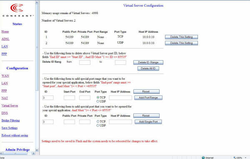Focus the Delete ID Range 'from' field
Image resolution: width=250 pixels, height=159 pixels.
(85, 62)
